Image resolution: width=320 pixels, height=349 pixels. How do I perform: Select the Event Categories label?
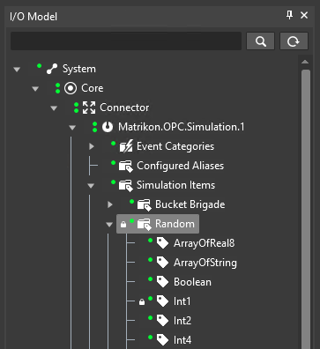[175, 146]
